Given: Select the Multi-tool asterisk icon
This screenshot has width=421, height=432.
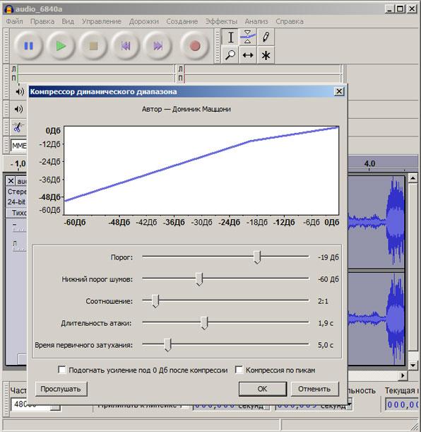Looking at the screenshot, I should pos(266,55).
